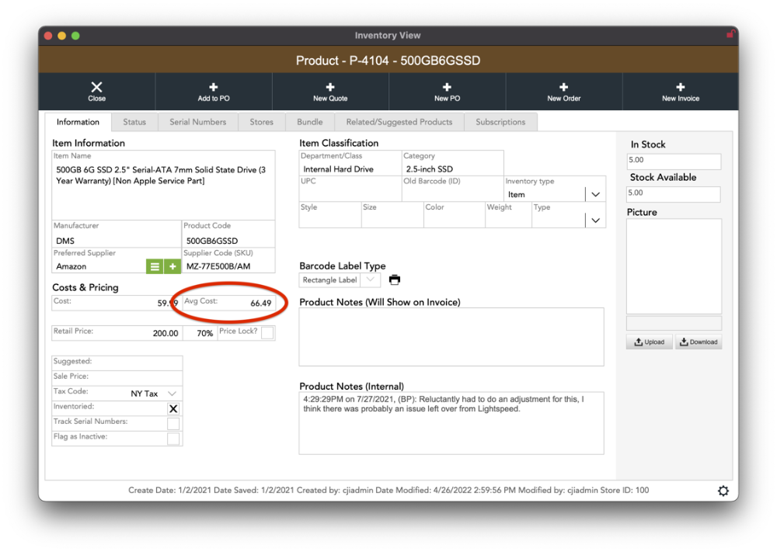This screenshot has width=777, height=552.
Task: Switch to the Serial Numbers tab
Action: coord(198,122)
